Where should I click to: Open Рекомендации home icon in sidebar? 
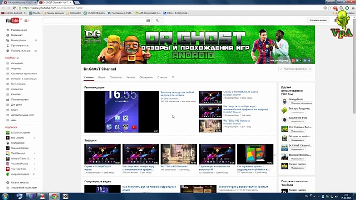(x=8, y=30)
